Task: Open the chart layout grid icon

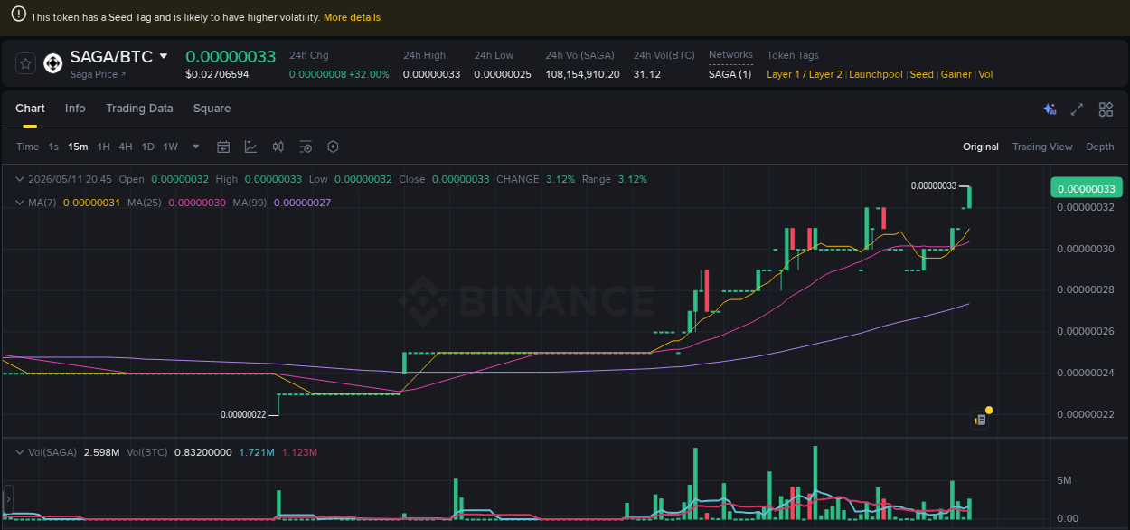Action: click(x=1106, y=109)
